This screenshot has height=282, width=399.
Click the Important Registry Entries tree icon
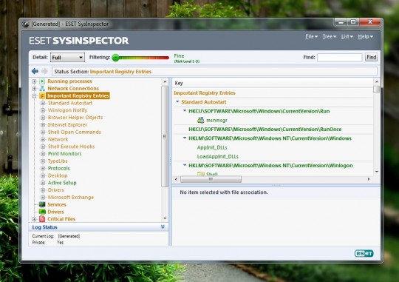[42, 96]
